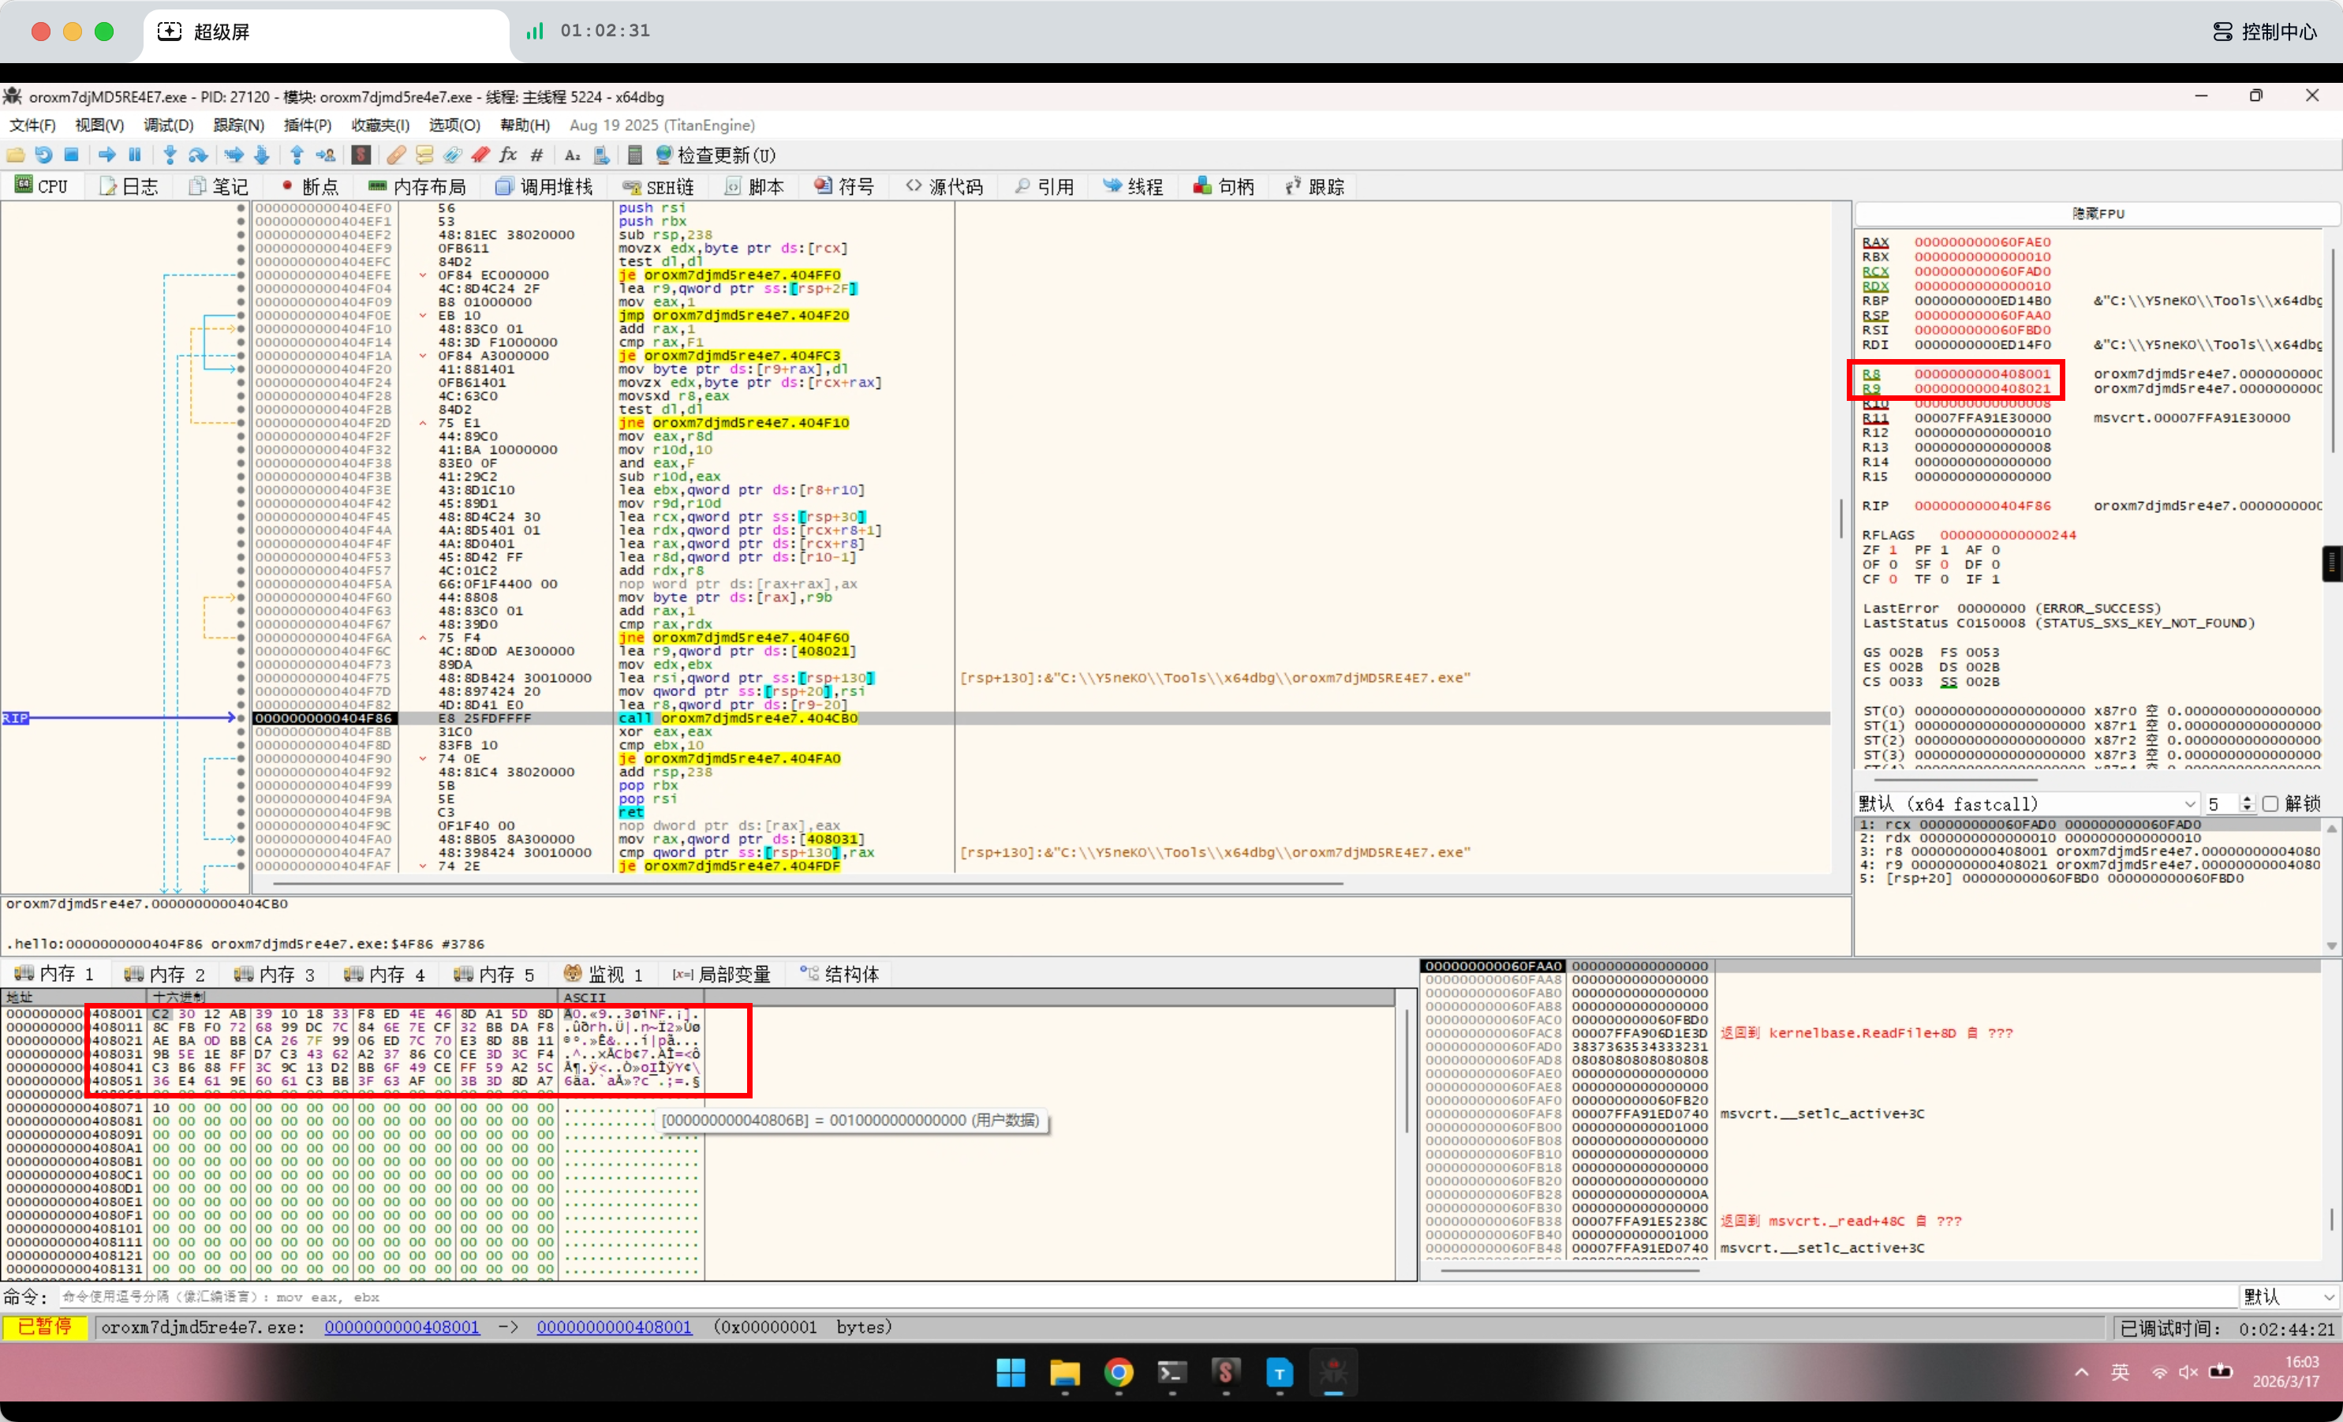2343x1422 pixels.
Task: Click the Step Into toolbar icon
Action: pyautogui.click(x=170, y=155)
